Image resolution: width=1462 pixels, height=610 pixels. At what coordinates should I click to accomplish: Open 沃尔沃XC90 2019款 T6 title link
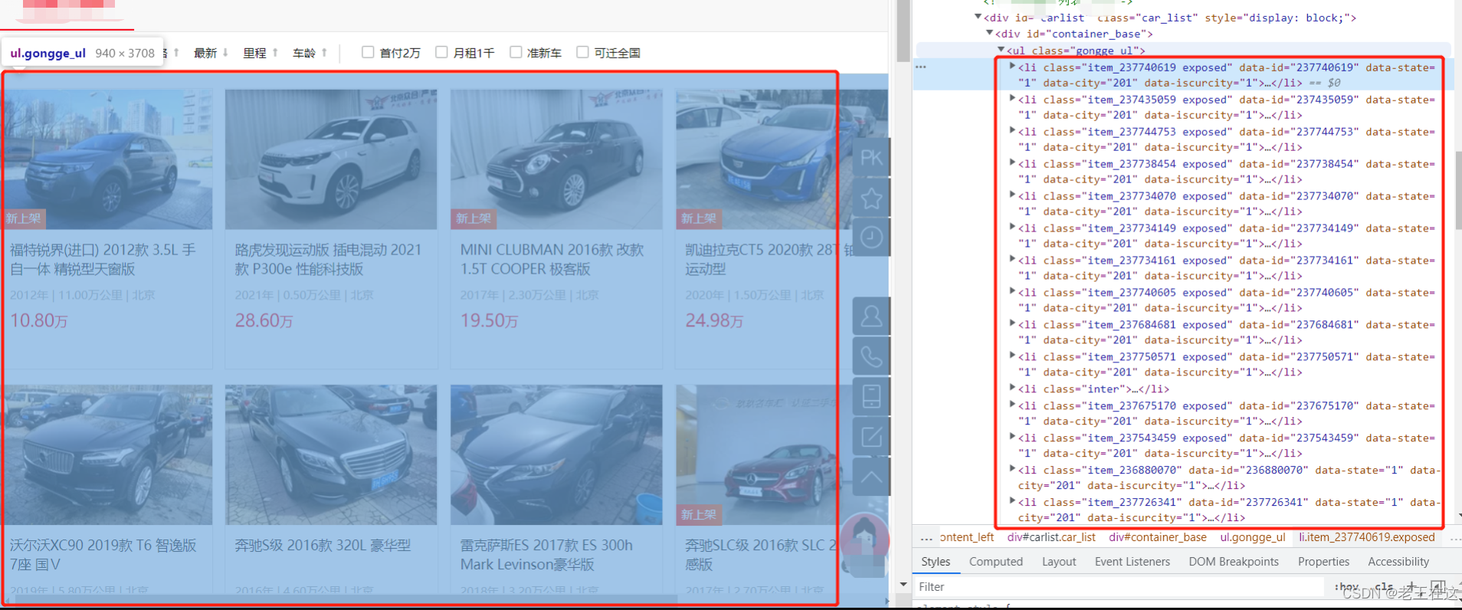pos(103,555)
